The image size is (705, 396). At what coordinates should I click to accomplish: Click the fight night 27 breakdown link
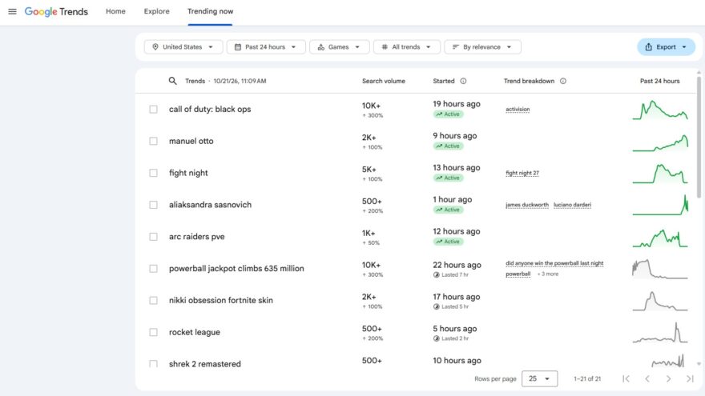click(x=522, y=173)
